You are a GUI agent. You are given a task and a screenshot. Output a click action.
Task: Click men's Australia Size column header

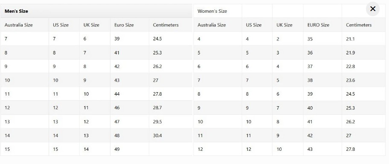(19, 25)
